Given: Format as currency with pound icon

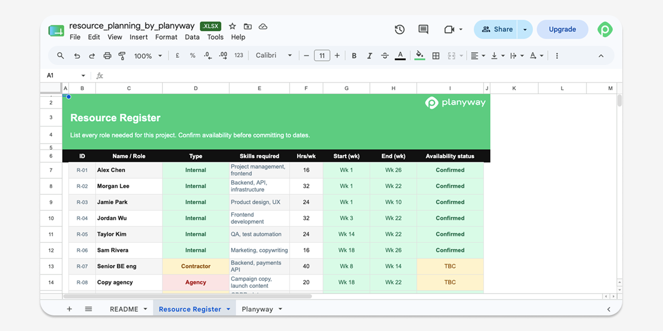Looking at the screenshot, I should [178, 55].
